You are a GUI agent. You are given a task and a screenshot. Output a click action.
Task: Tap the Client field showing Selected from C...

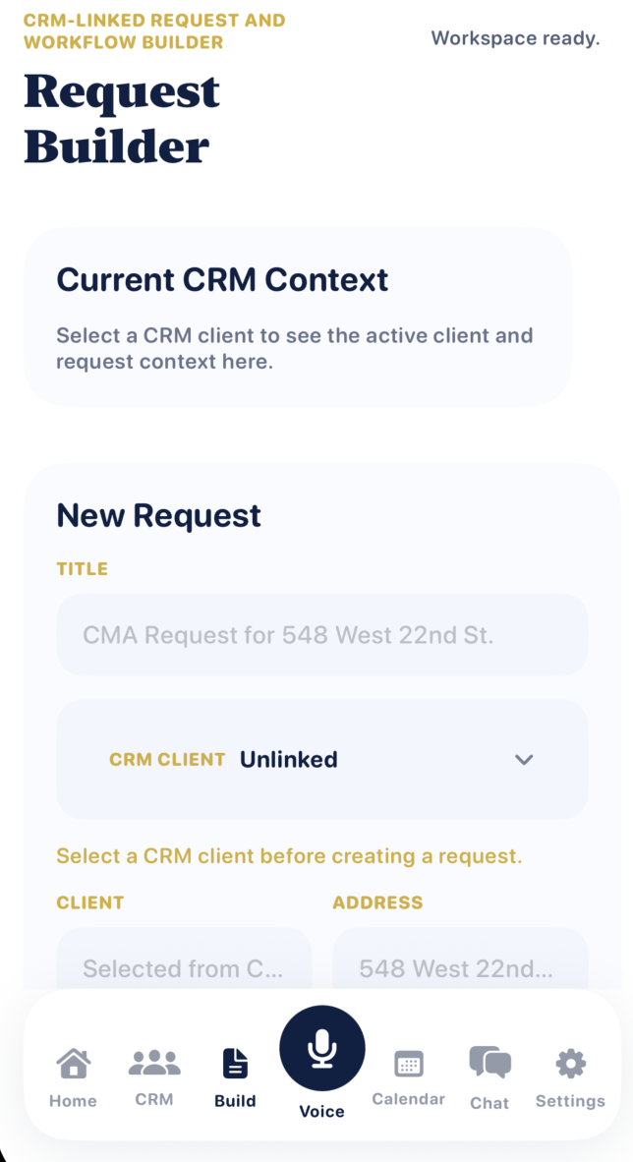tap(184, 968)
